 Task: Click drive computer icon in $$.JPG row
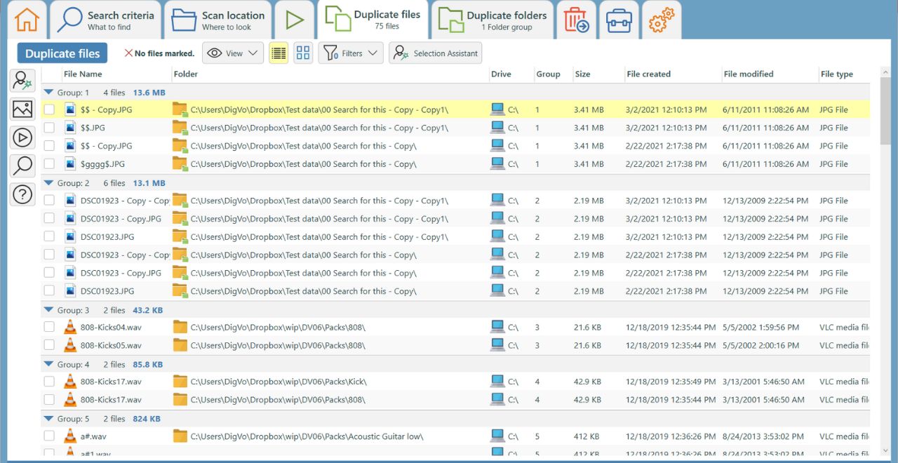[497, 128]
